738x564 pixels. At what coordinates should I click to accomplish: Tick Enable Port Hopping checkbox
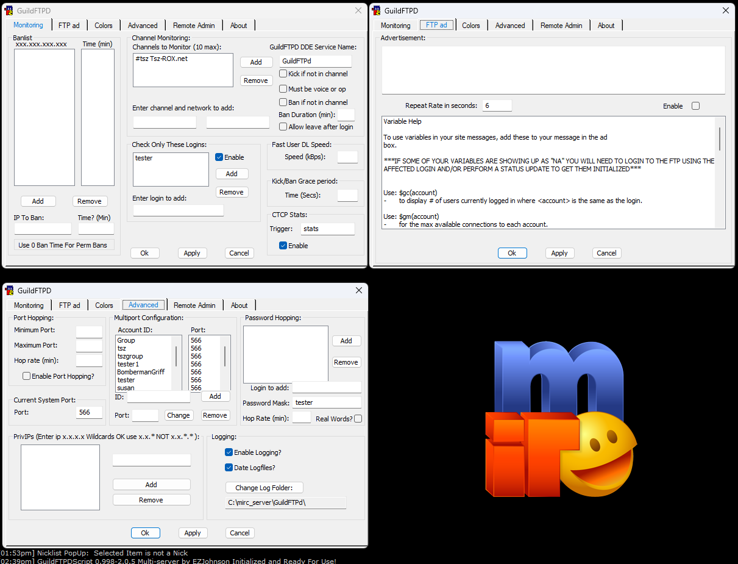pyautogui.click(x=27, y=376)
